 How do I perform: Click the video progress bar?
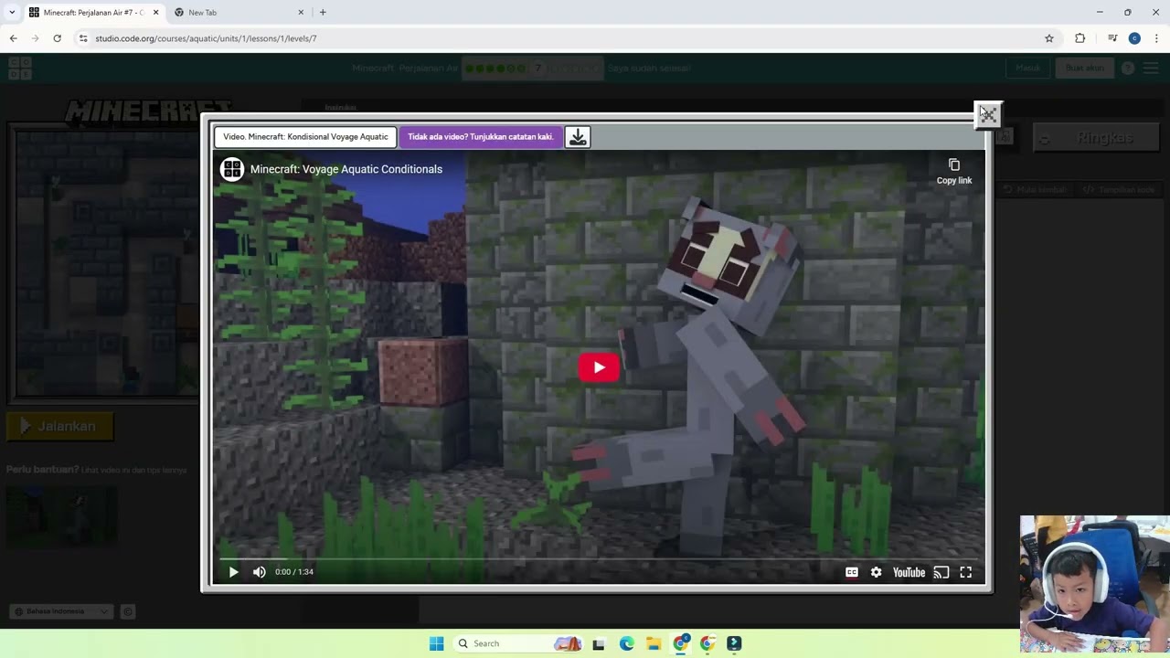(x=599, y=557)
